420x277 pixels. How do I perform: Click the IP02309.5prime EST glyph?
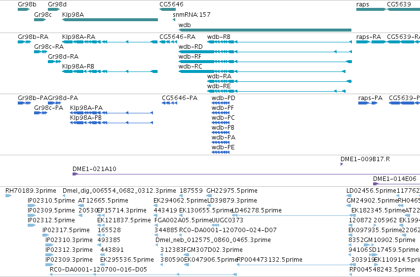coord(32,215)
